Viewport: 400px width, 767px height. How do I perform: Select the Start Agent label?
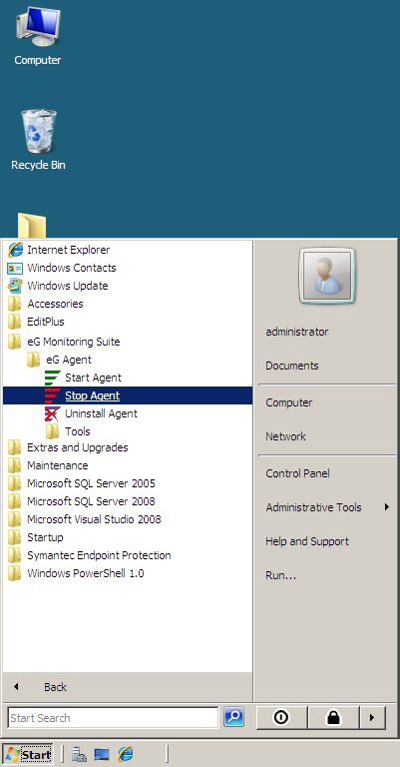[94, 378]
